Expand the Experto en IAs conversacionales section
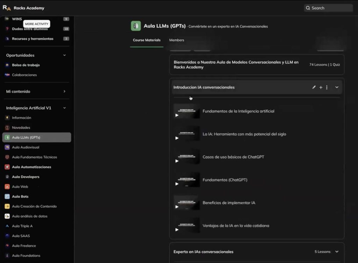The width and height of the screenshot is (358, 263). coord(337,251)
